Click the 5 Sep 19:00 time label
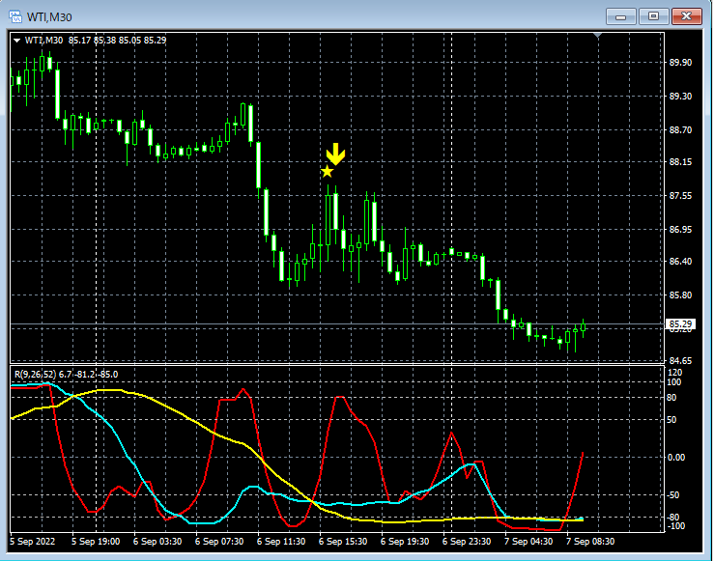Screen dimensions: 714x561 (96, 542)
